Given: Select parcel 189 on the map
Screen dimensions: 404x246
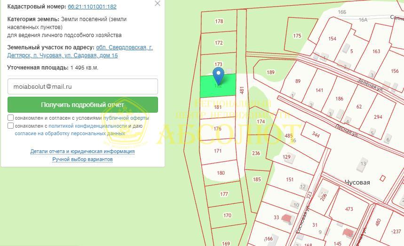Looking at the screenshot, I should [270, 72].
